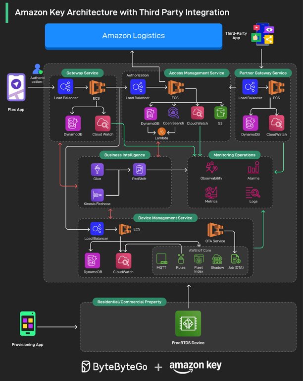The height and width of the screenshot is (381, 303).
Task: Click the Kinesis Firehose text label
Action: click(x=97, y=204)
